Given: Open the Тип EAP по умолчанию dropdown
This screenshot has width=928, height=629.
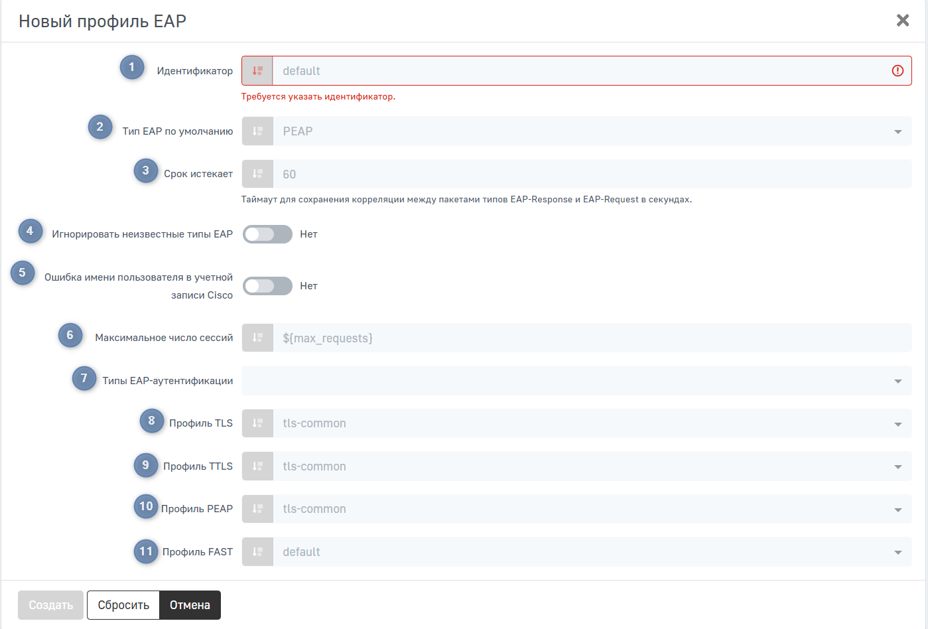Looking at the screenshot, I should (x=584, y=131).
